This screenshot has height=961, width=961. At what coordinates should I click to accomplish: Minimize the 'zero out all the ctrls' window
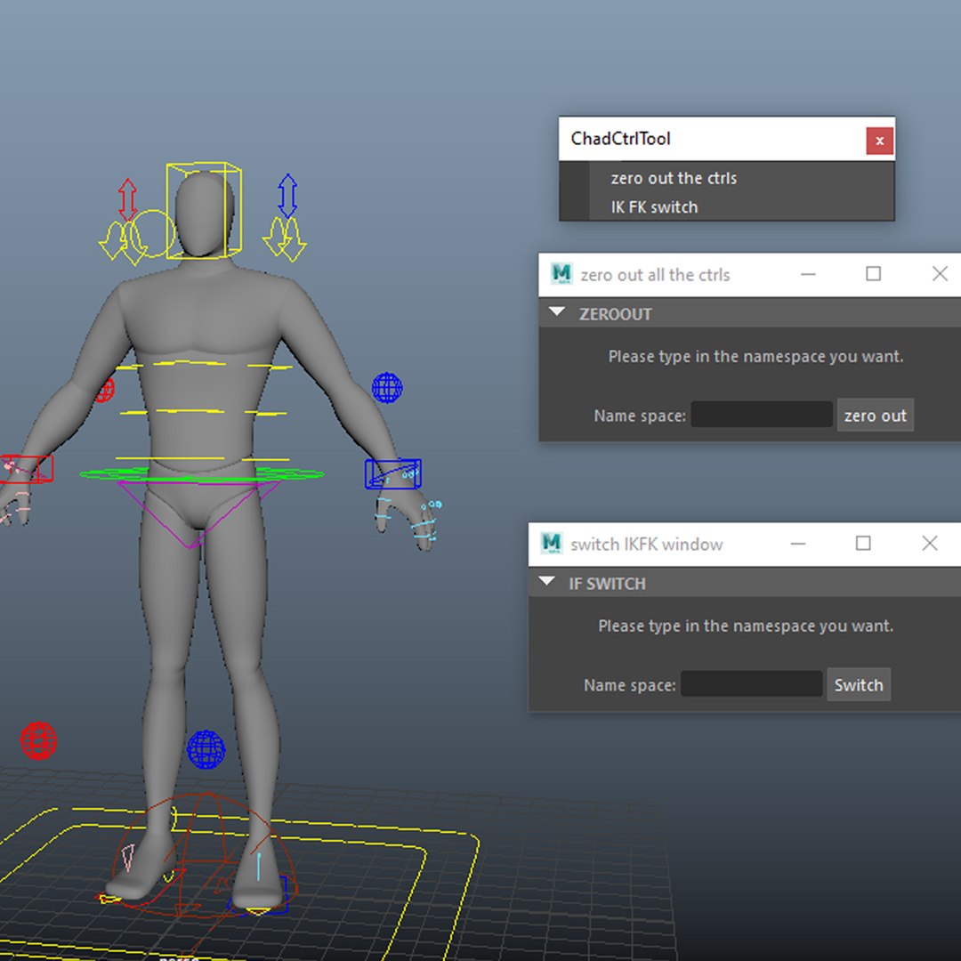point(808,274)
